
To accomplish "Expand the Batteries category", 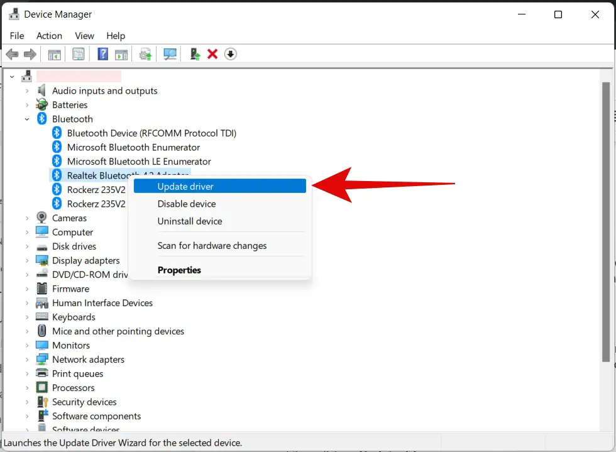I will (26, 105).
